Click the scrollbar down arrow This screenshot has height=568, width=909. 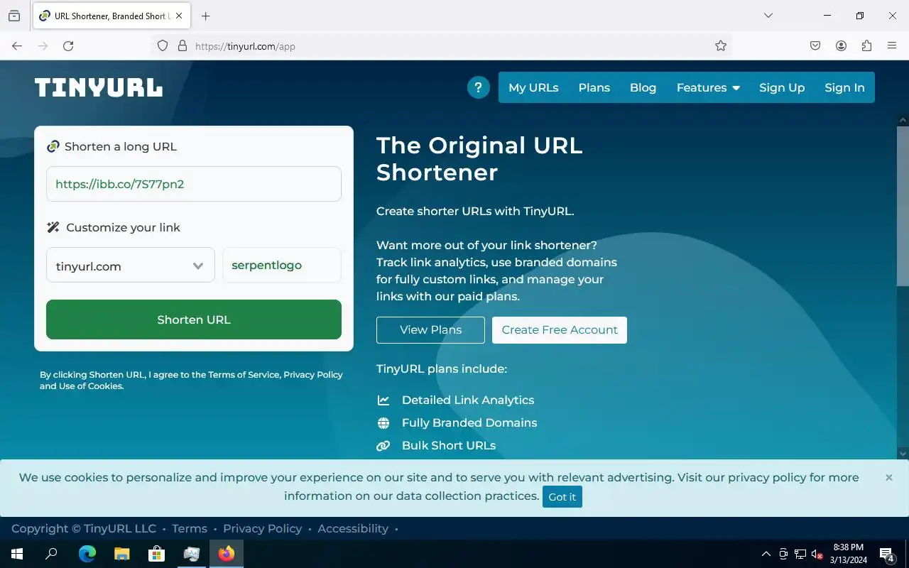903,454
